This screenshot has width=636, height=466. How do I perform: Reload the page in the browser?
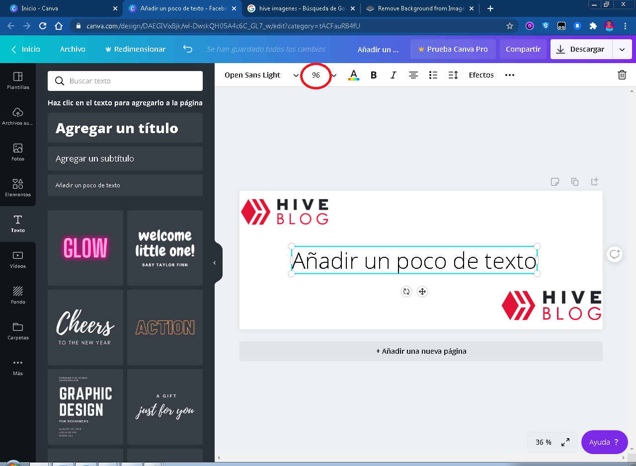tap(43, 26)
